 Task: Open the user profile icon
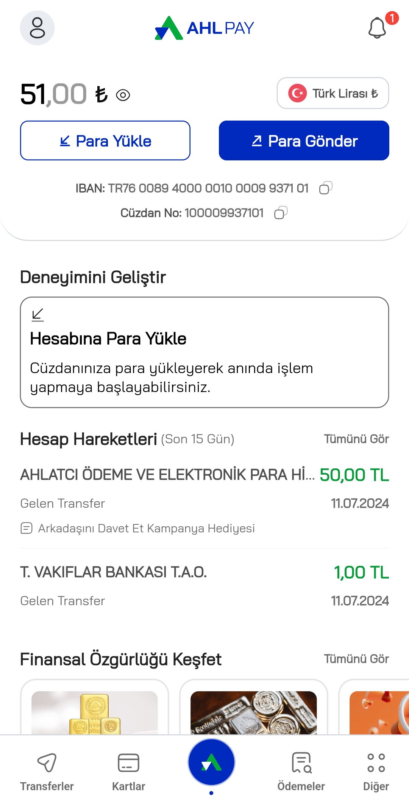coord(37,28)
